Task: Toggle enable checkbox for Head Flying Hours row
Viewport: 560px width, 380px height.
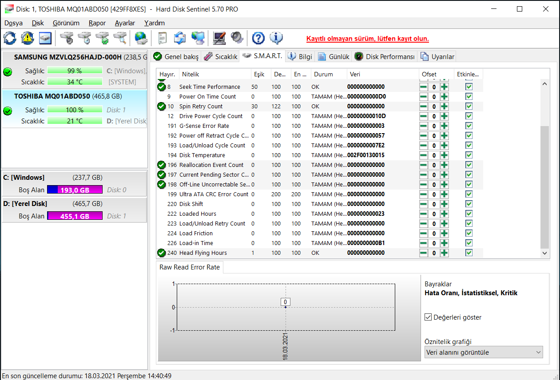Action: click(x=469, y=253)
